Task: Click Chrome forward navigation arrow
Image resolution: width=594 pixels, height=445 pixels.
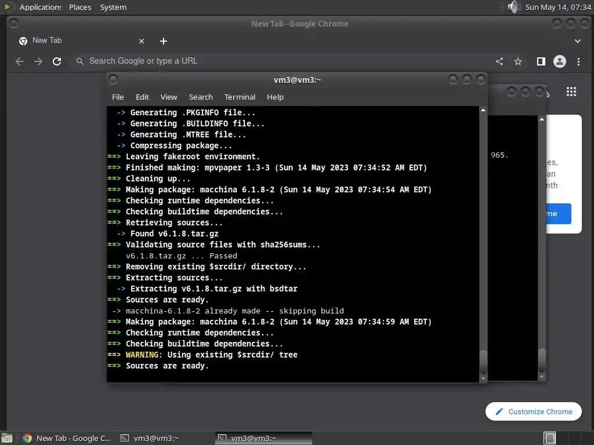Action: click(38, 61)
